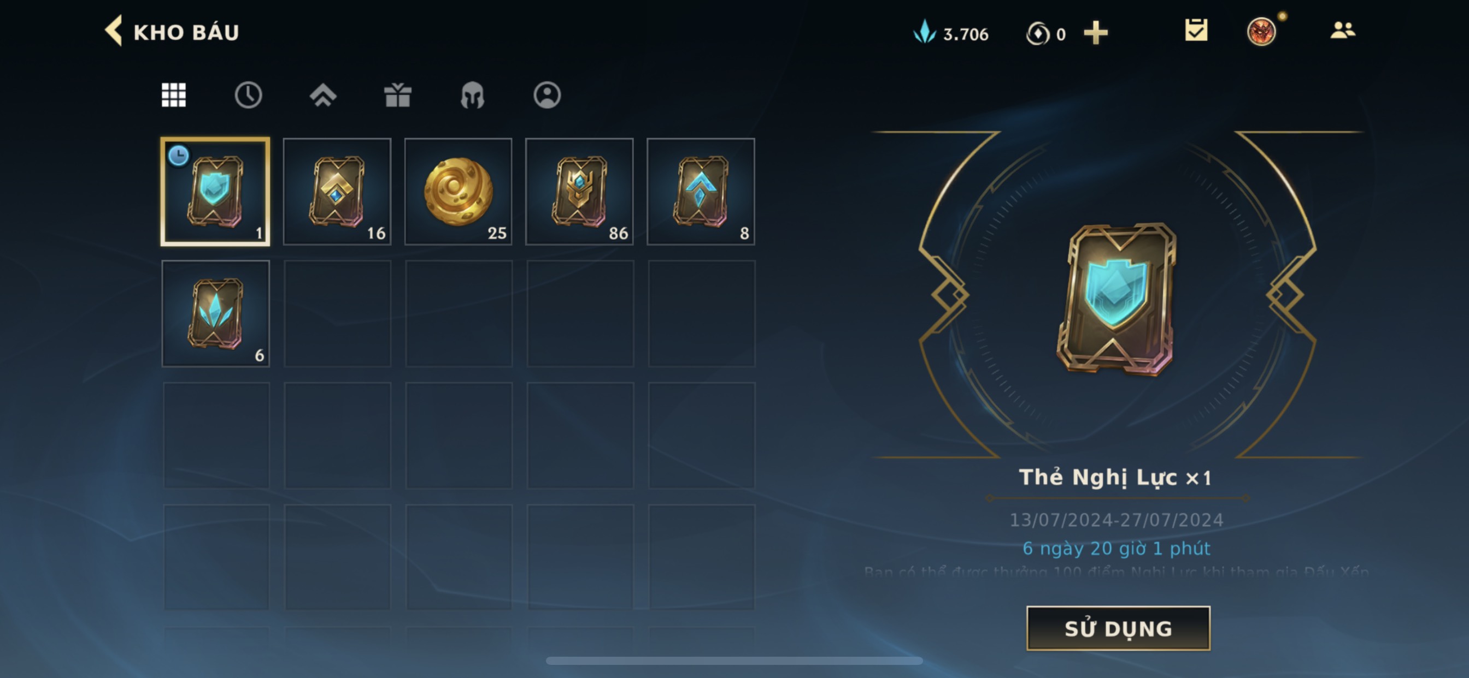Viewport: 1469px width, 678px height.
Task: Open the missions checklist icon
Action: click(x=1196, y=30)
